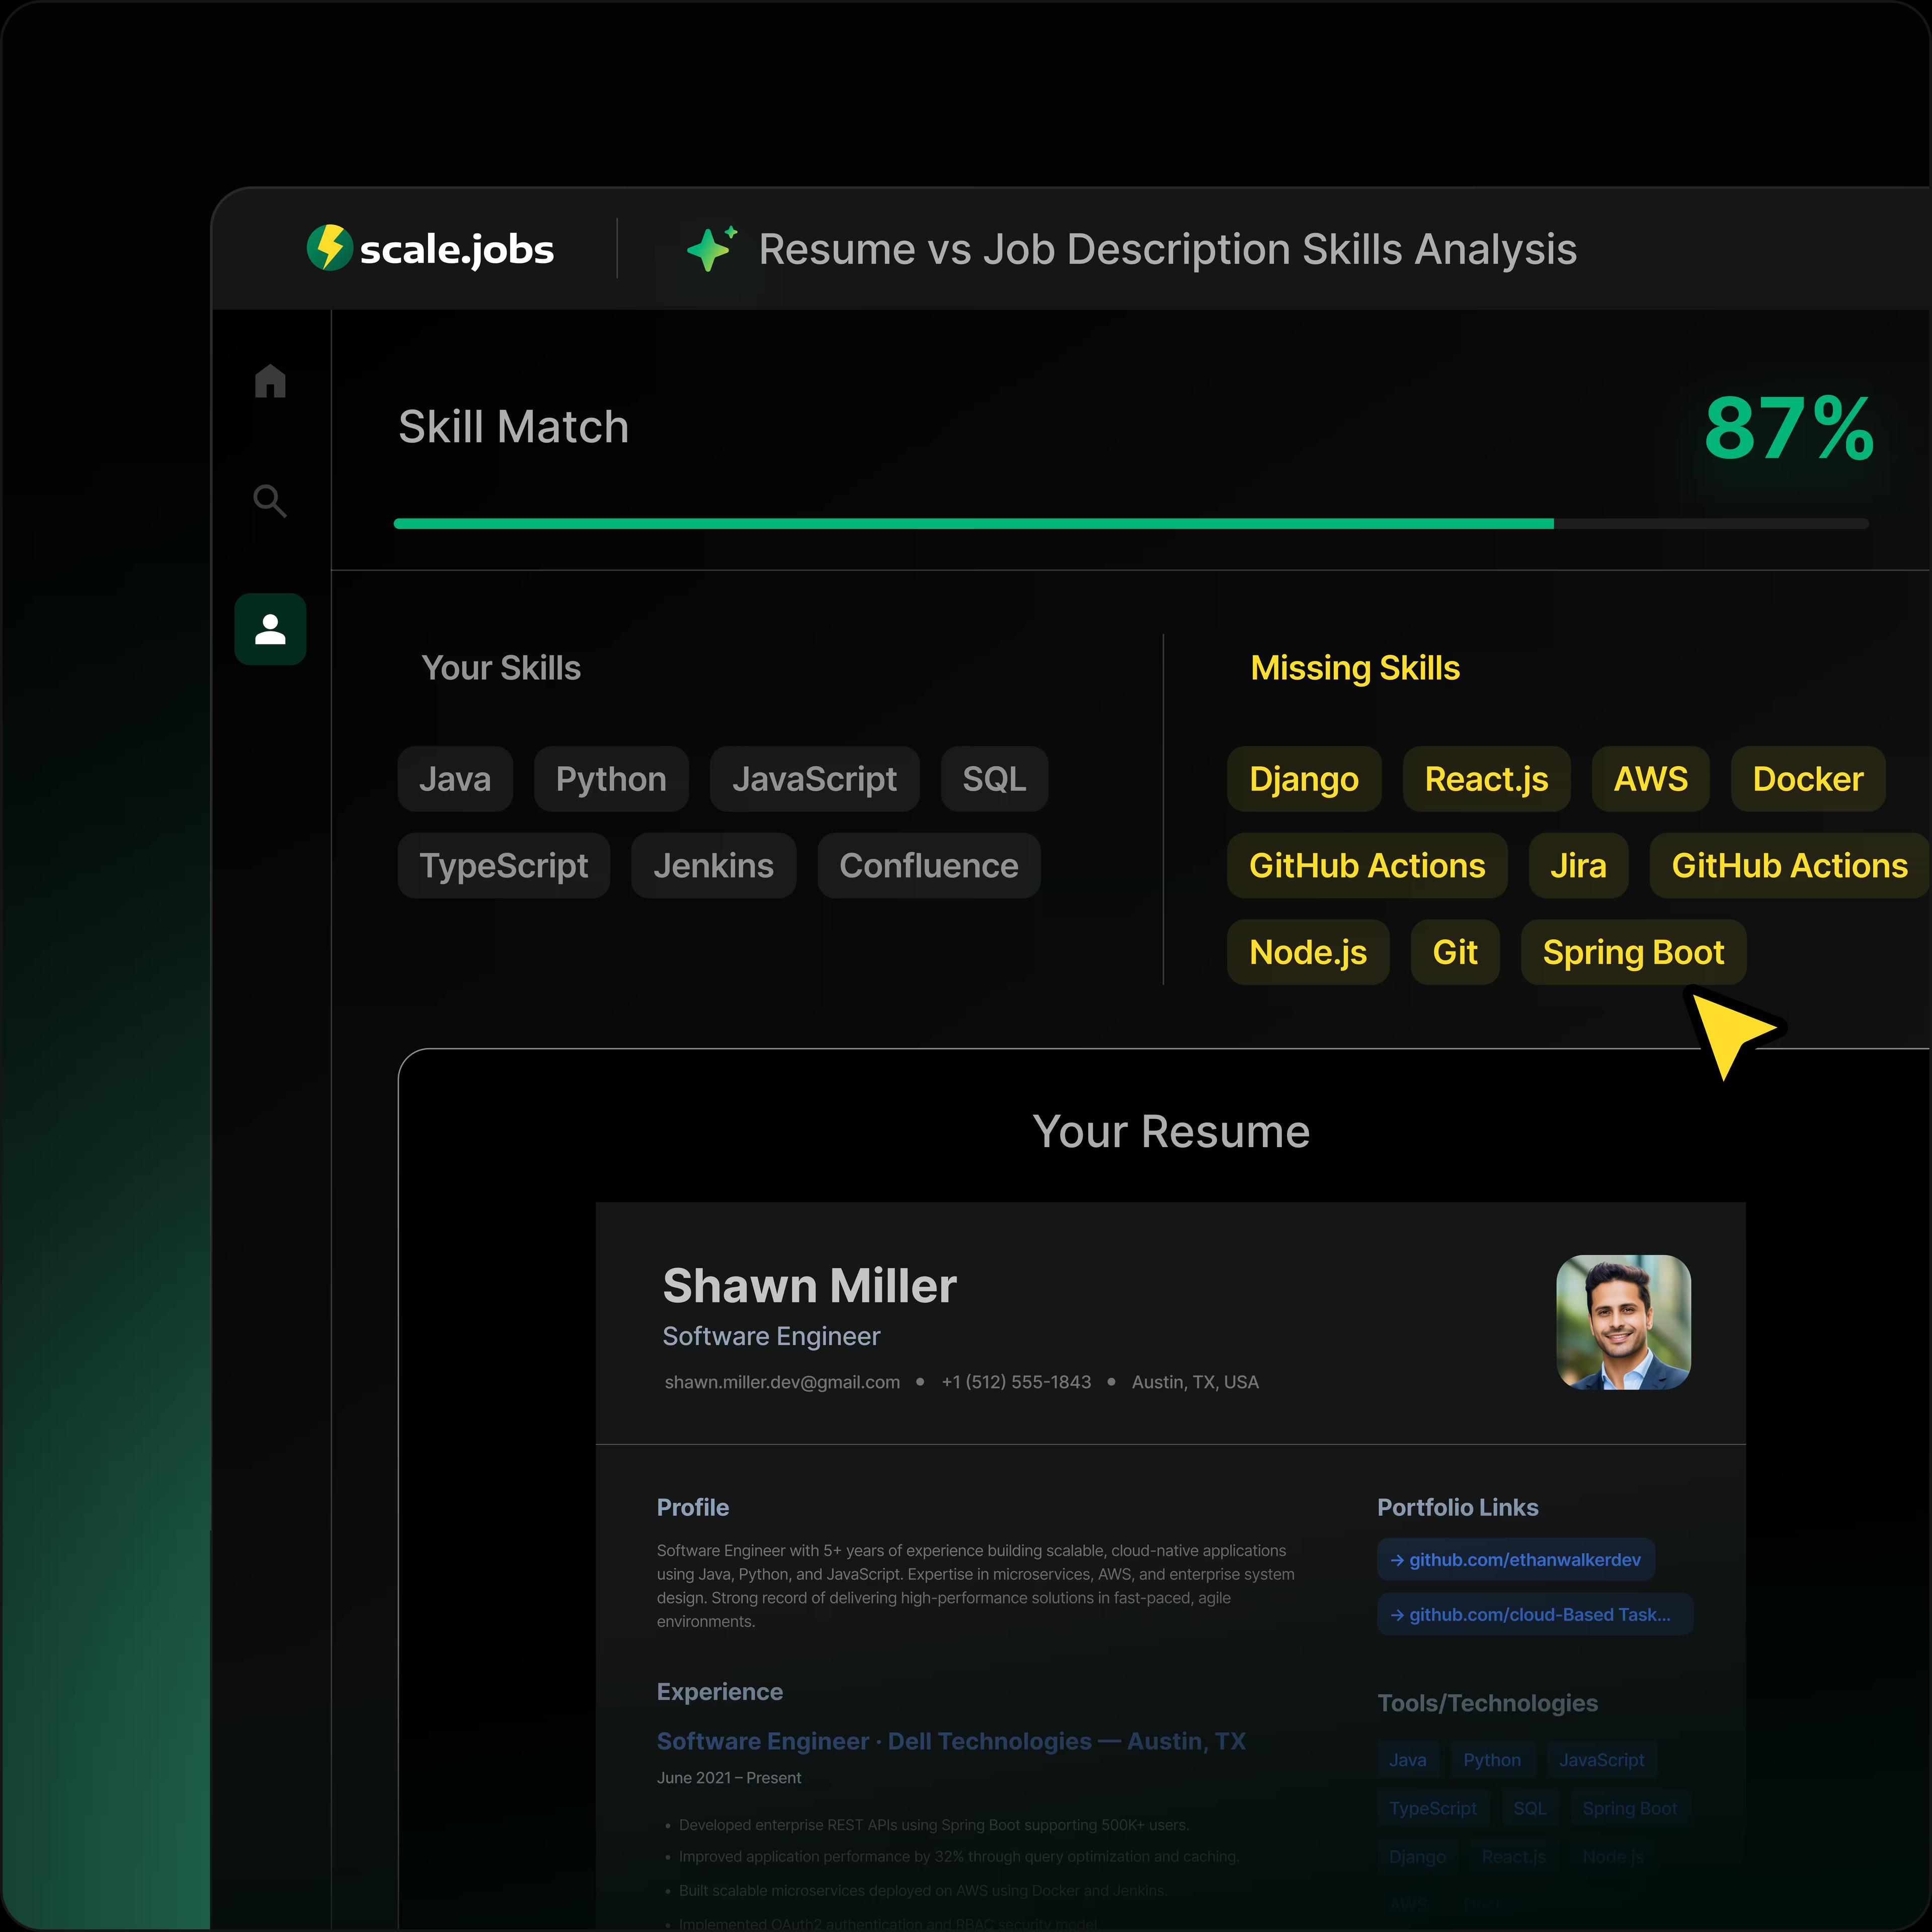Click the Dell Technologies experience heading
The width and height of the screenshot is (1932, 1932).
950,1741
